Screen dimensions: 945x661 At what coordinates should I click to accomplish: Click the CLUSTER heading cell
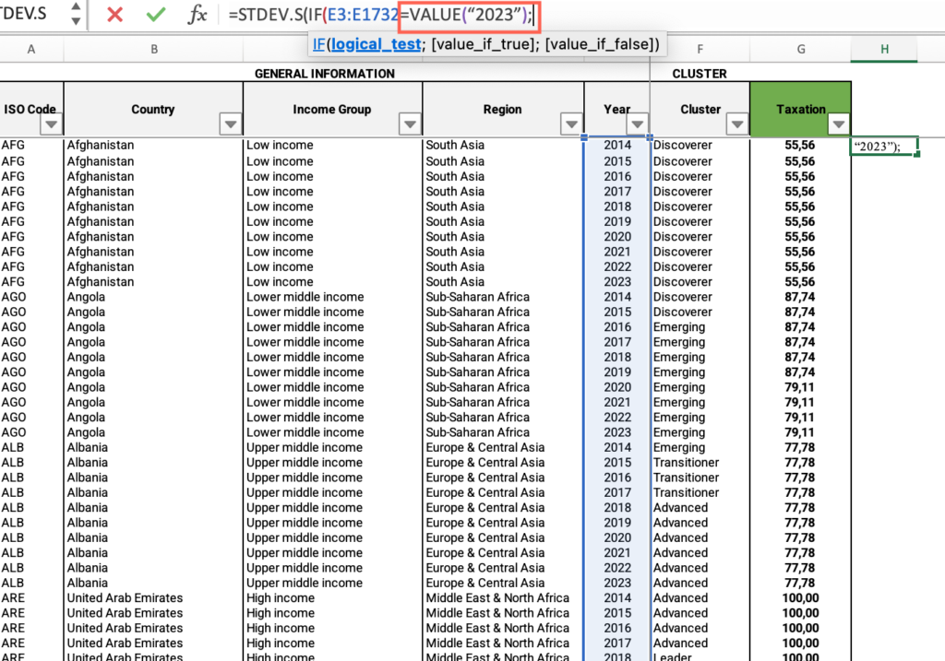(700, 74)
